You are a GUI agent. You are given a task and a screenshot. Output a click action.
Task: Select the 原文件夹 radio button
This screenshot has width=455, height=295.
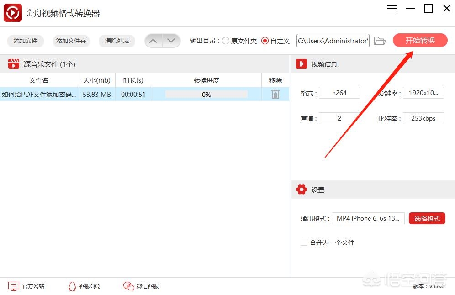[x=226, y=41]
